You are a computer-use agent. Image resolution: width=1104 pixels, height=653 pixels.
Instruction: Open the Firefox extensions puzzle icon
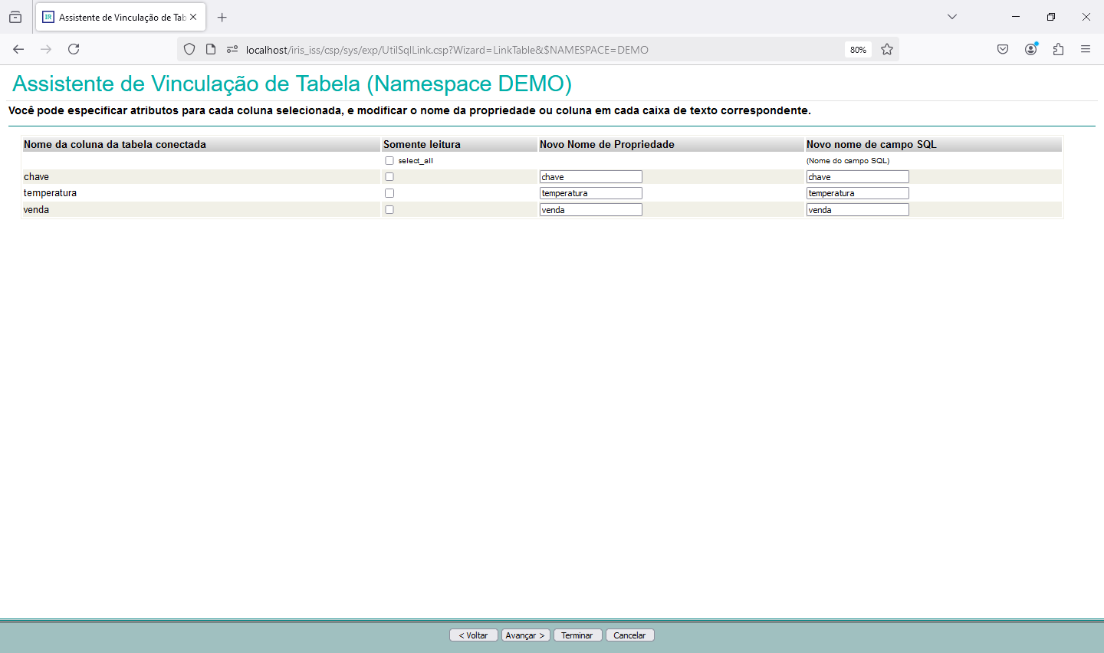(x=1058, y=49)
